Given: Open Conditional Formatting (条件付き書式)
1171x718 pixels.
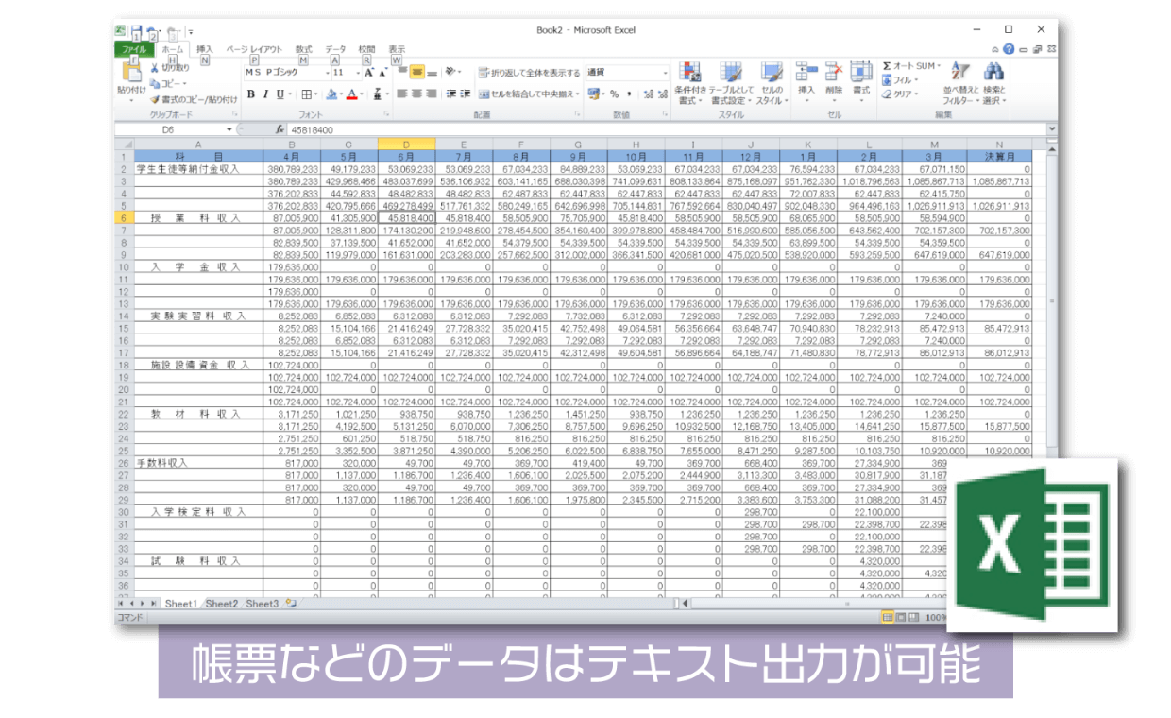Looking at the screenshot, I should (690, 74).
